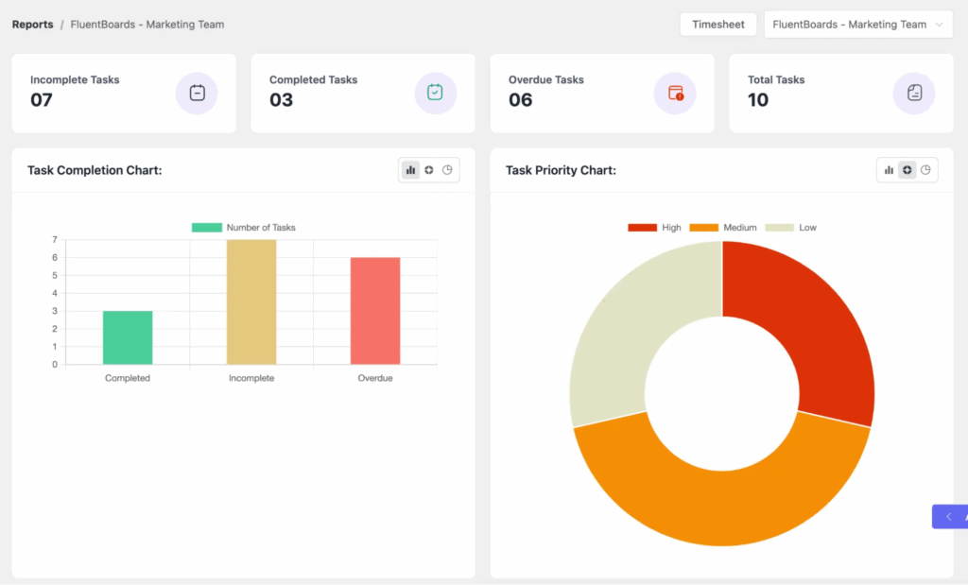This screenshot has height=585, width=968.
Task: Open the Reports breadcrumb page
Action: point(32,24)
